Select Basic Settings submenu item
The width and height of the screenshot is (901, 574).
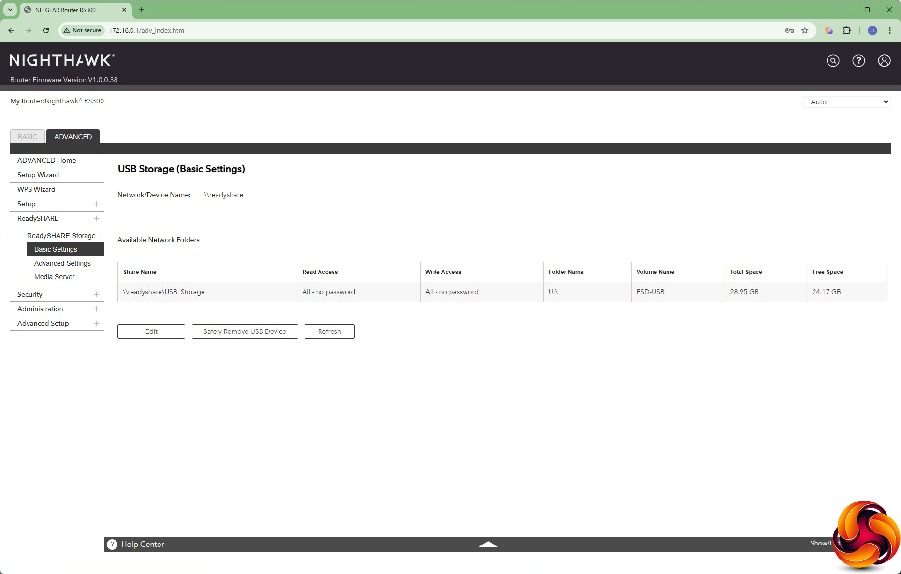click(x=65, y=249)
